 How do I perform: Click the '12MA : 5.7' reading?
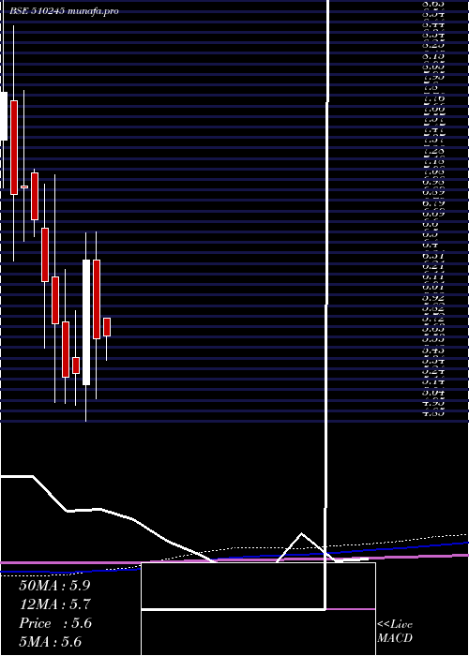pyautogui.click(x=54, y=604)
